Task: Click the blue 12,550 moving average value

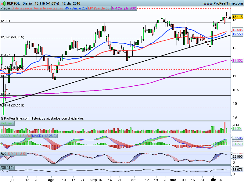Action: click(238, 34)
